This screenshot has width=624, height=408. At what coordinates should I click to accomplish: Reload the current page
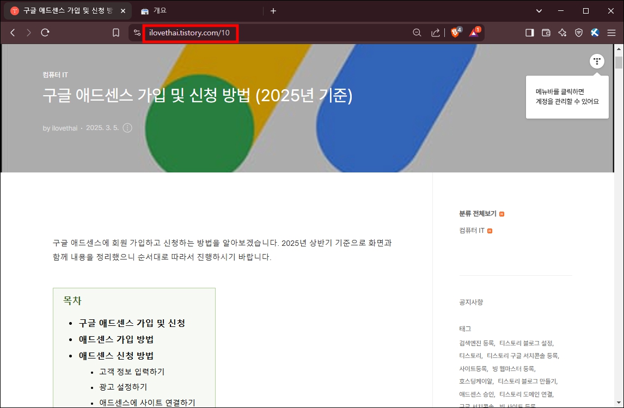pos(45,33)
